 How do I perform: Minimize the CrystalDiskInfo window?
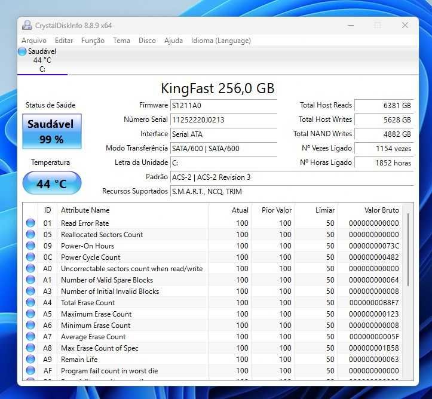351,25
